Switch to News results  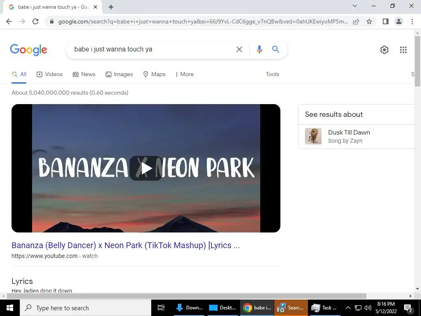[84, 74]
